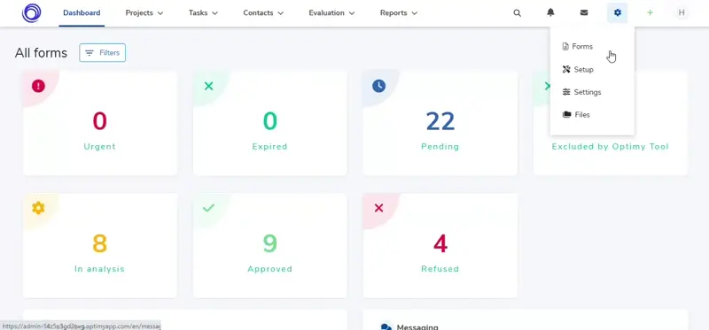This screenshot has width=709, height=330.
Task: Click the Pending label
Action: (x=440, y=147)
